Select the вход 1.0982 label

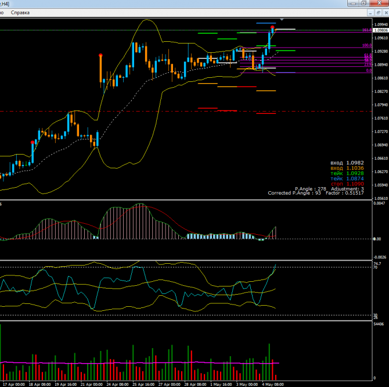[x=347, y=163]
